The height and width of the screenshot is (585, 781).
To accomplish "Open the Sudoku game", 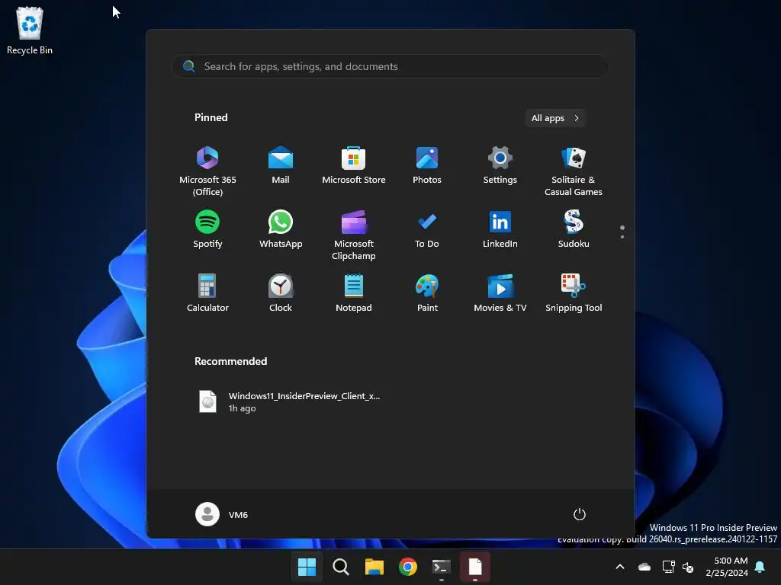I will tap(574, 229).
